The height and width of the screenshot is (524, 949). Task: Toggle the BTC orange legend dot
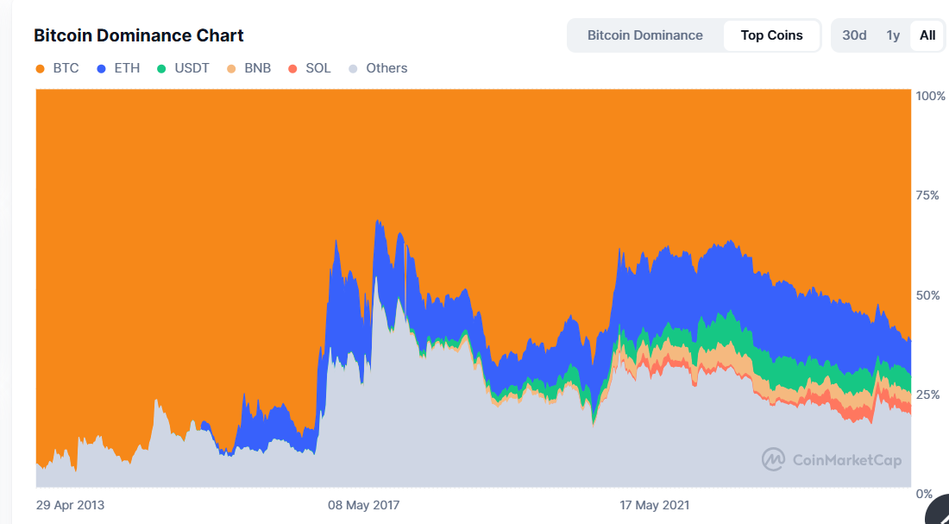coord(40,68)
